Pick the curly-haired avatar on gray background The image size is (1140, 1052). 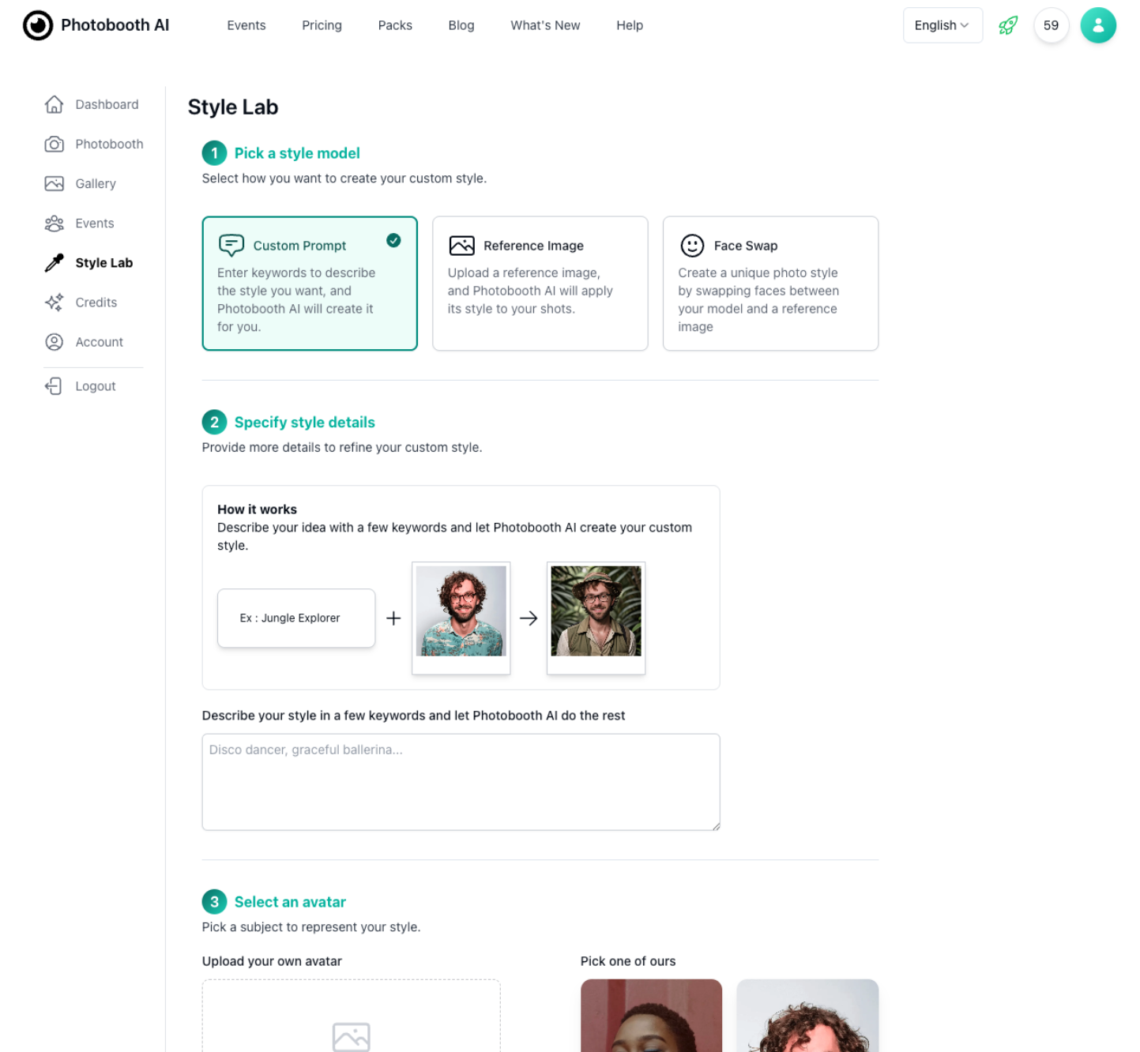pyautogui.click(x=807, y=1016)
